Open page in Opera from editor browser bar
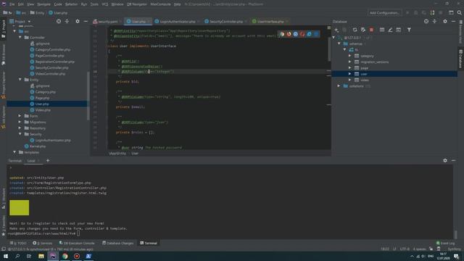The width and height of the screenshot is (464, 261). coord(302,34)
